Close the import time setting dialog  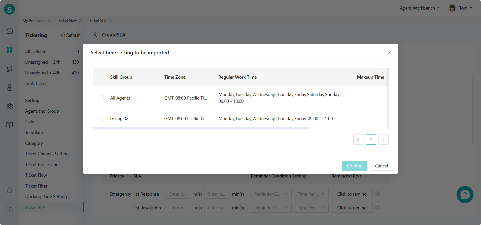(x=389, y=53)
